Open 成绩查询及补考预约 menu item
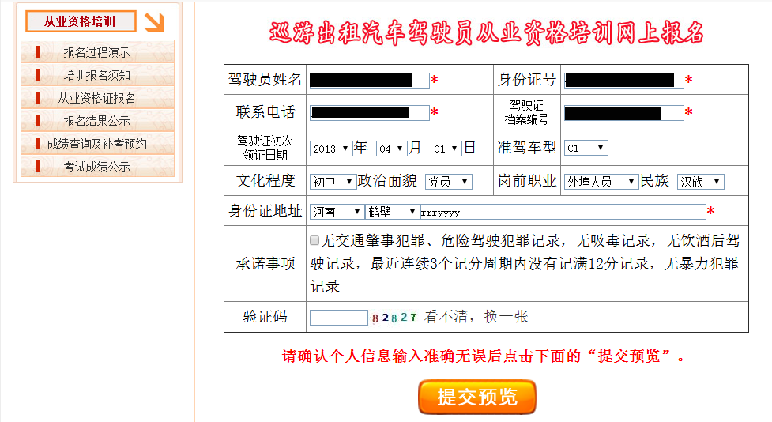772x422 pixels. tap(97, 144)
